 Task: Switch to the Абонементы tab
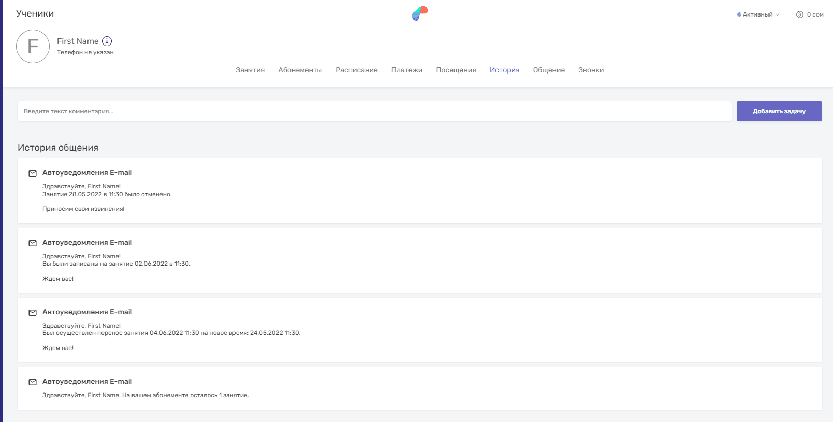(300, 70)
